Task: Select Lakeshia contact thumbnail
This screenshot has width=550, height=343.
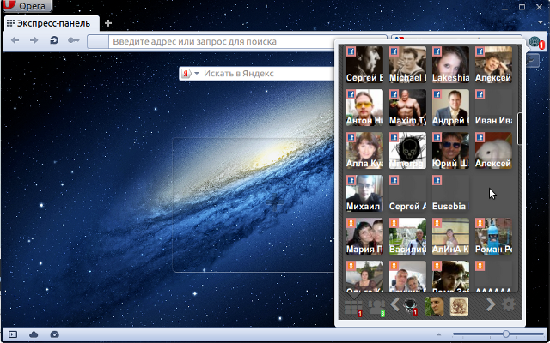Action: [x=450, y=63]
